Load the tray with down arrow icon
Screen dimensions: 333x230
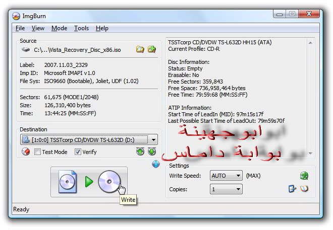tap(152, 151)
